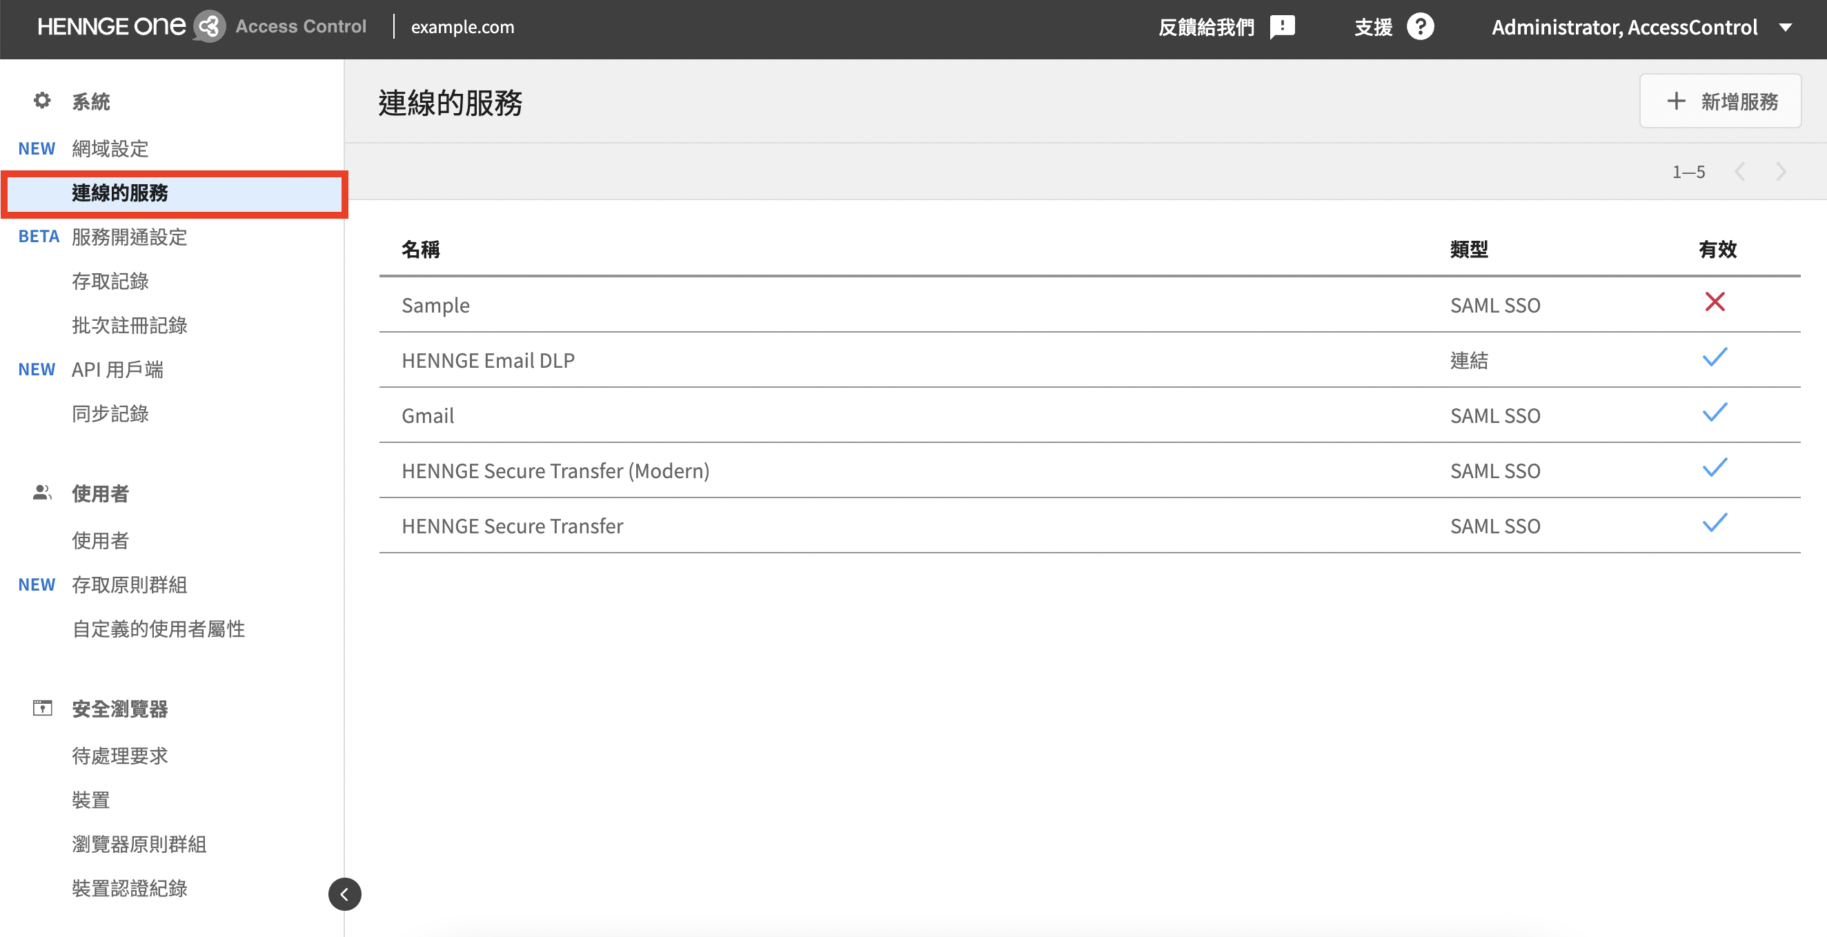1827x937 pixels.
Task: Click the 反饋給我們 feedback link
Action: [1206, 27]
